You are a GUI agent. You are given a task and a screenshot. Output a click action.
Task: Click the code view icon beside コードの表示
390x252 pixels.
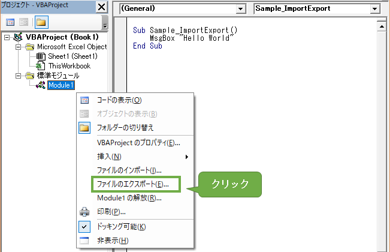pyautogui.click(x=84, y=100)
